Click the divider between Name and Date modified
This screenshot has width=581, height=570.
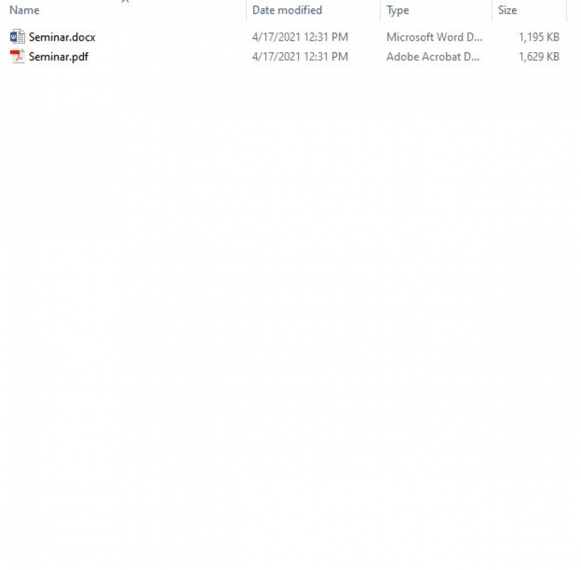tap(246, 10)
